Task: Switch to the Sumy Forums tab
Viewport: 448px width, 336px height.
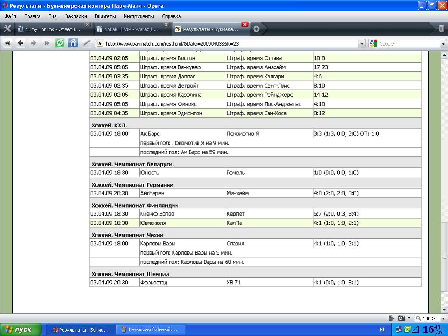Action: click(50, 30)
